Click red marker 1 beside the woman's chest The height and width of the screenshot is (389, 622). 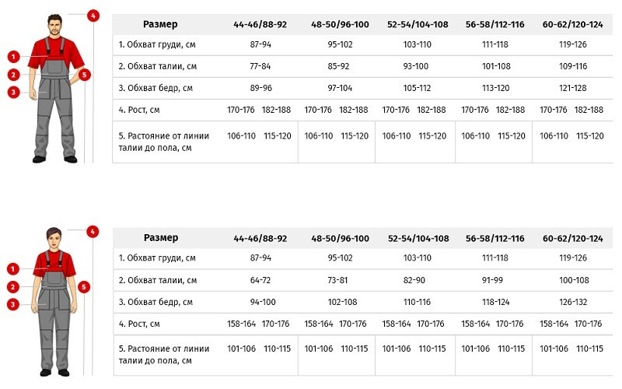[13, 269]
